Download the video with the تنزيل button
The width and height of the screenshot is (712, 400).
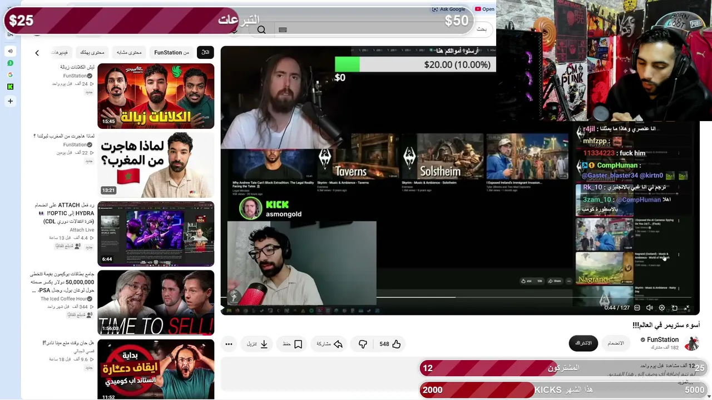click(x=257, y=344)
